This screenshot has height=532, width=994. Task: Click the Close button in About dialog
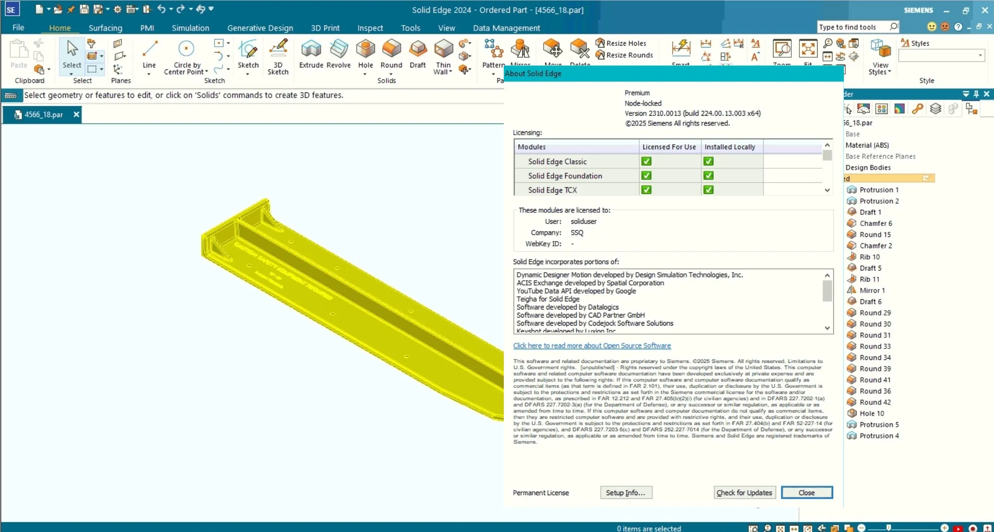(807, 493)
